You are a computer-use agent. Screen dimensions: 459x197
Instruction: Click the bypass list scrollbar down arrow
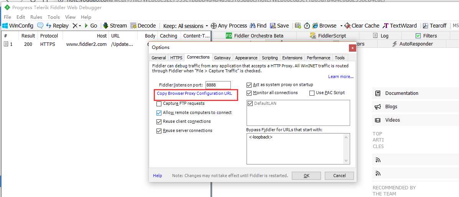point(347,161)
